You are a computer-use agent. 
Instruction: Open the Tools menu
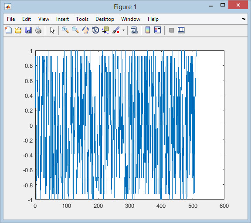click(x=82, y=19)
